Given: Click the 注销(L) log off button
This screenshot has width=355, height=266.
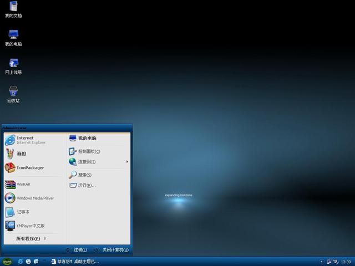Looking at the screenshot, I should pyautogui.click(x=77, y=250).
